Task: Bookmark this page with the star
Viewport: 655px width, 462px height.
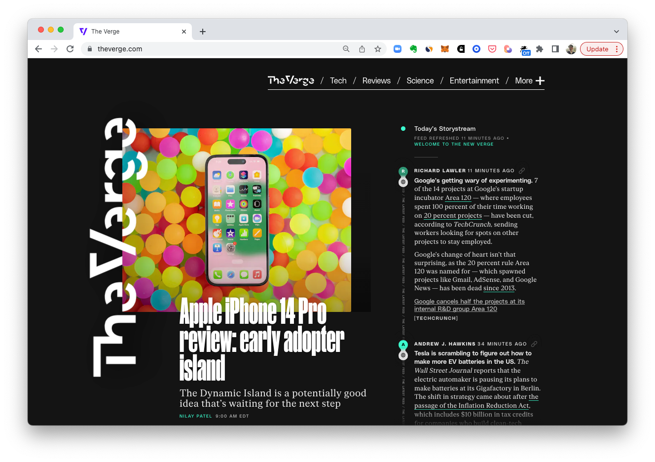Action: pos(378,49)
